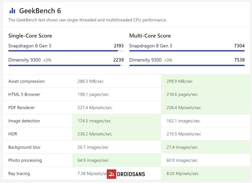Click the Multi-Core Score heading

(150, 36)
